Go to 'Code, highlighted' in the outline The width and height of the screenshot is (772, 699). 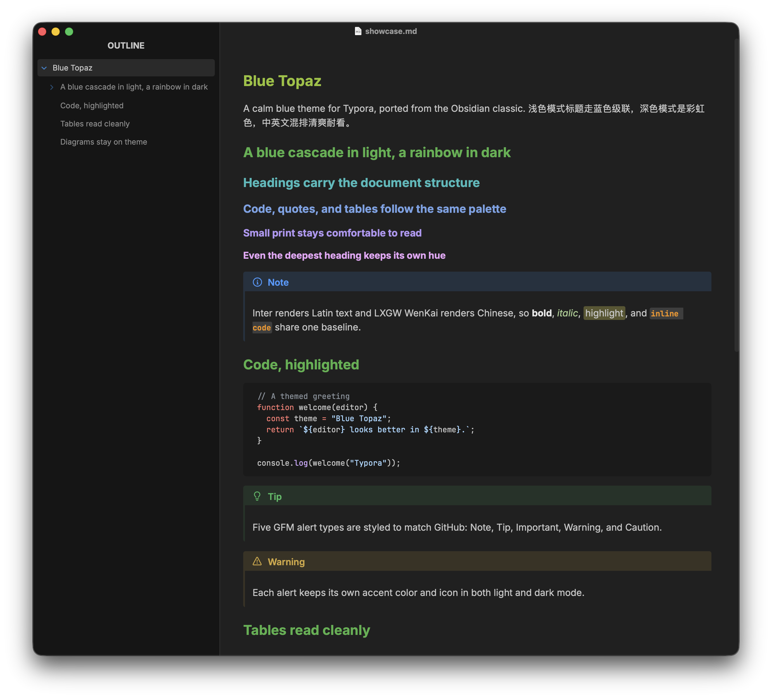pos(92,105)
